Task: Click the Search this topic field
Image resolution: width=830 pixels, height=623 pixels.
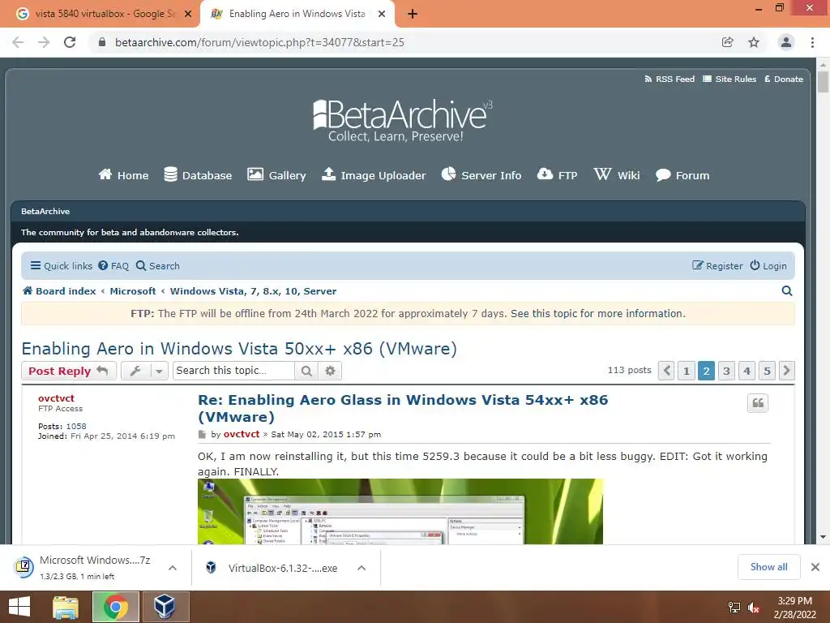Action: 233,371
